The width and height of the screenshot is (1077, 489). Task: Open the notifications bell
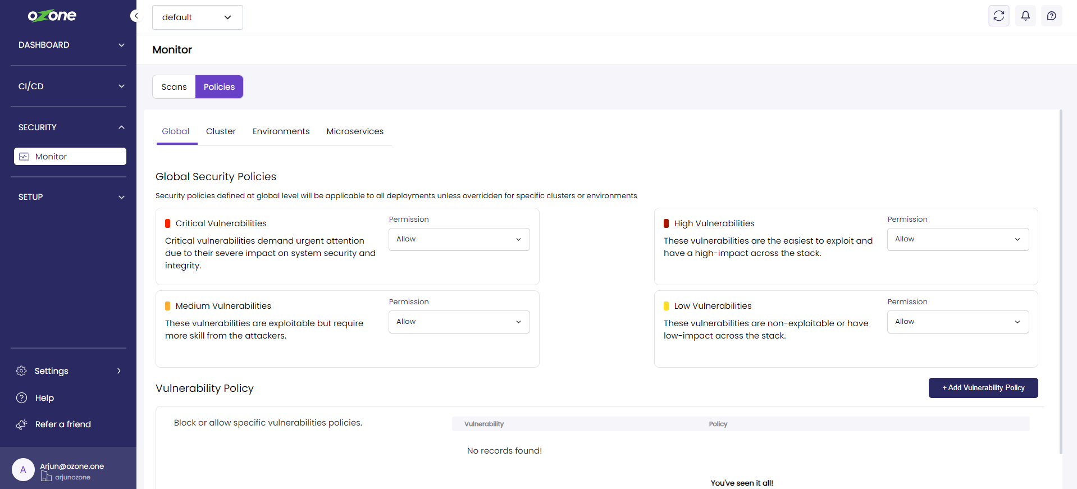(x=1025, y=16)
